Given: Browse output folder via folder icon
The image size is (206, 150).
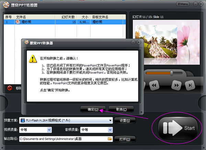Looking at the screenshot, I should 110,139.
